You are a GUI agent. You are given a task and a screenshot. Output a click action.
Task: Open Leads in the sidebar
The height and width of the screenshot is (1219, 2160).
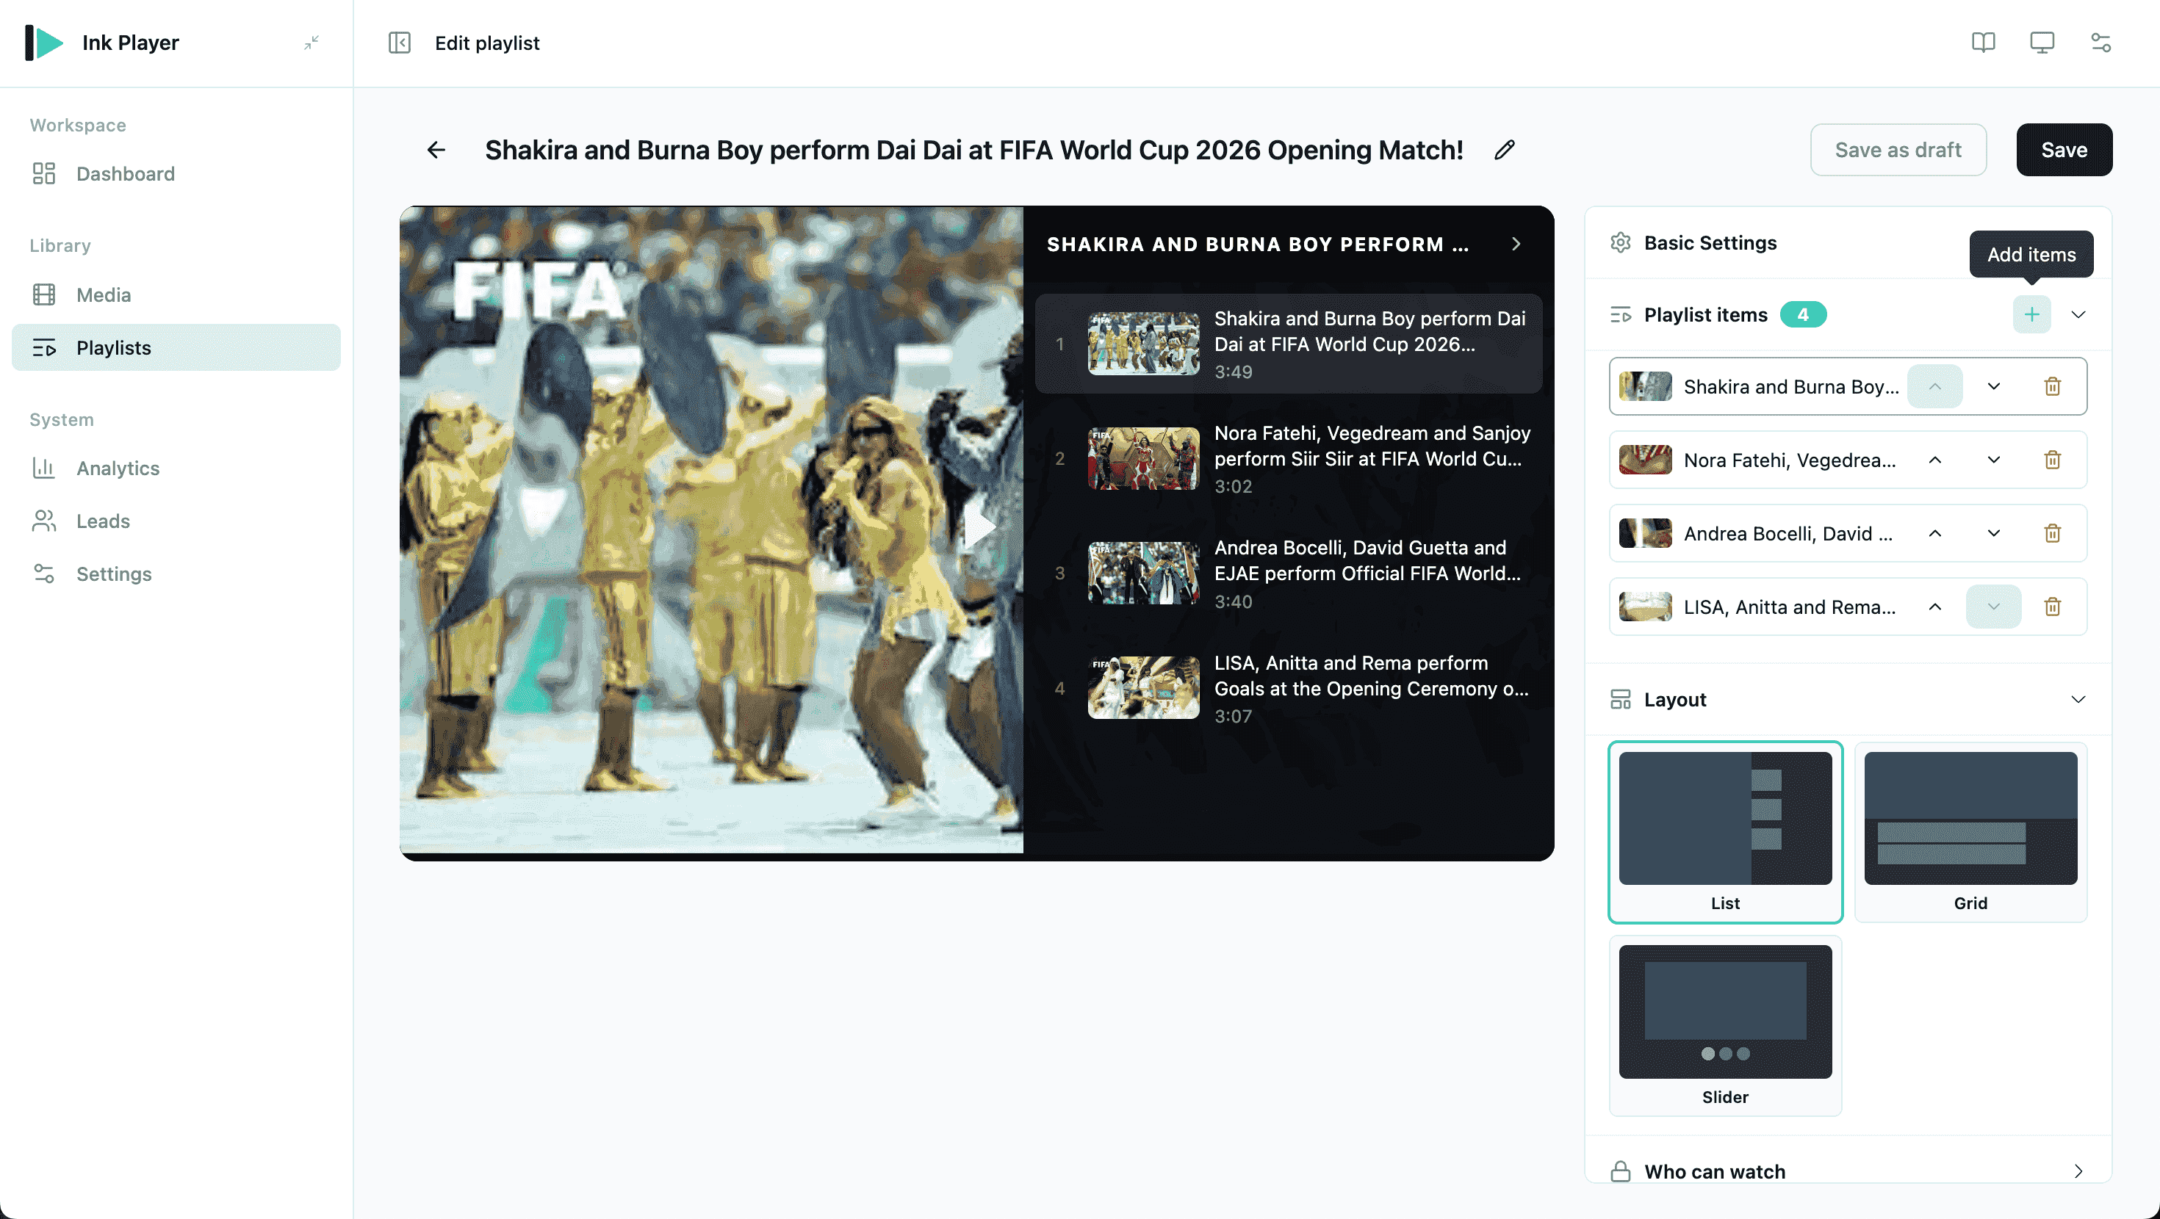tap(176, 521)
